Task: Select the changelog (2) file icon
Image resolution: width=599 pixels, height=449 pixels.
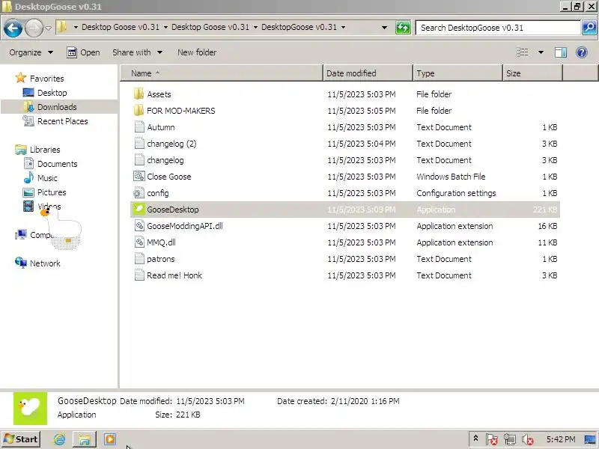Action: pyautogui.click(x=139, y=143)
